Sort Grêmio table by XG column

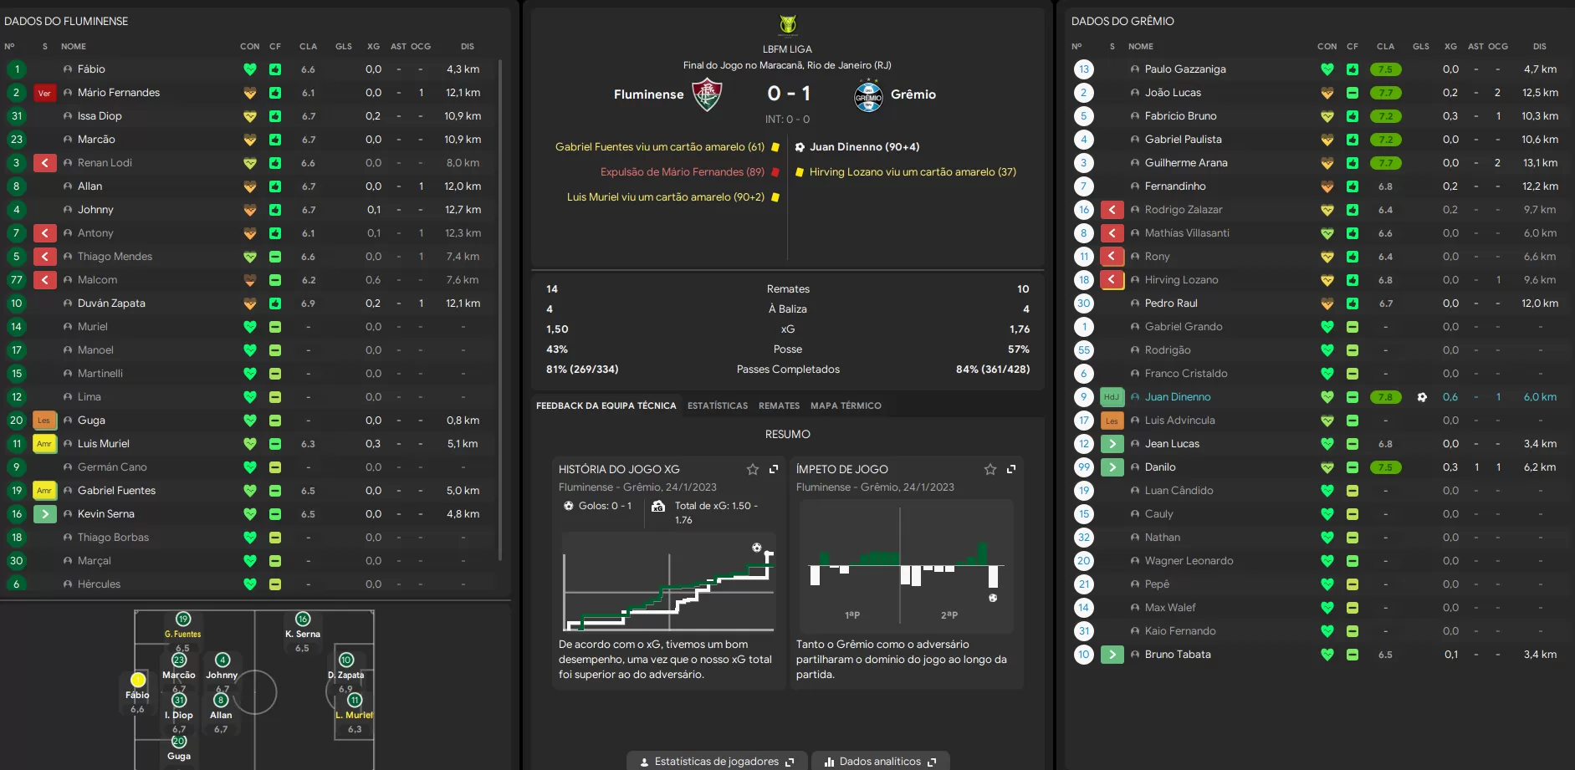[x=1450, y=47]
